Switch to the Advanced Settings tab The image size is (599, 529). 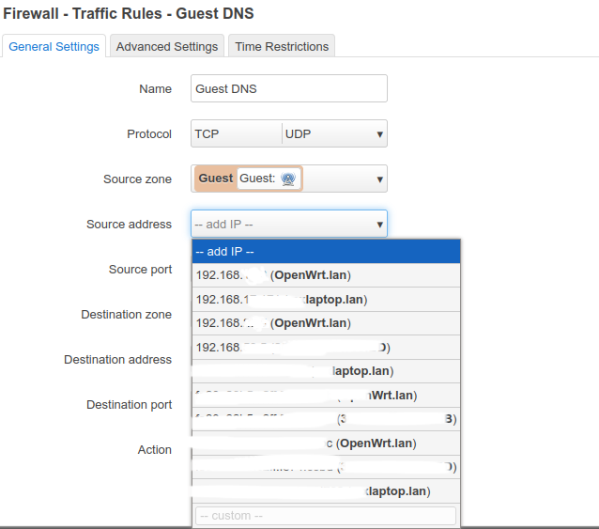(167, 46)
